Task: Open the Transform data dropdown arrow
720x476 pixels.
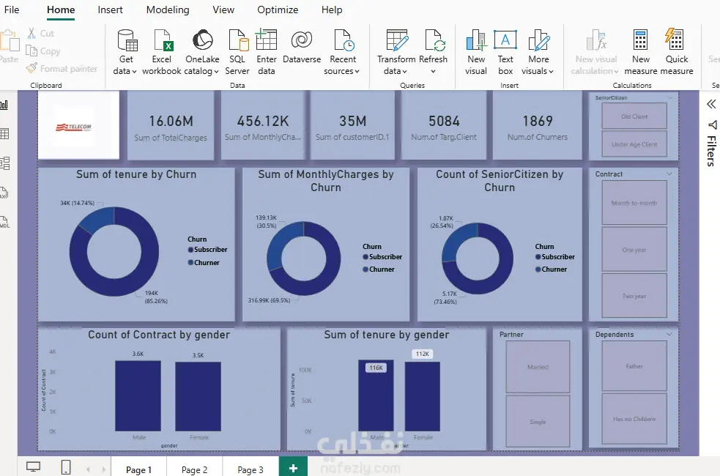Action: [404, 72]
